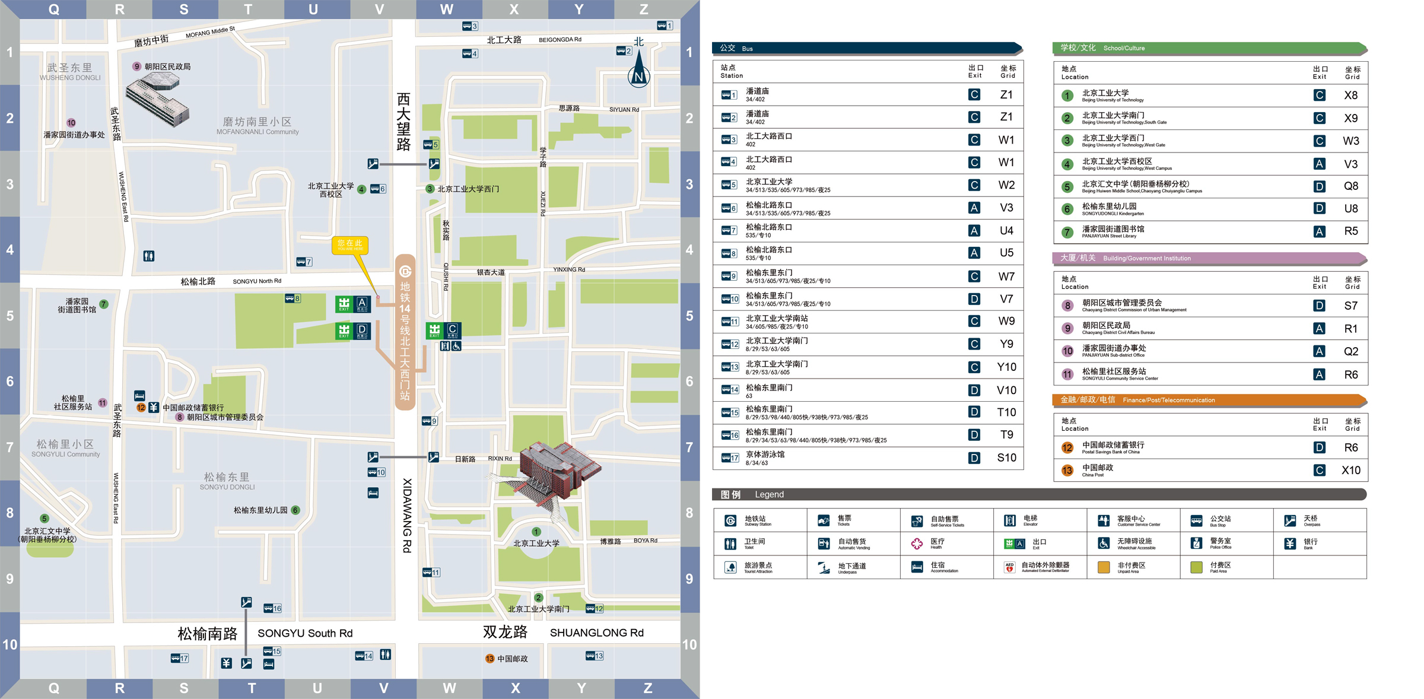Click the Building/Government Institution header

[x=1210, y=258]
